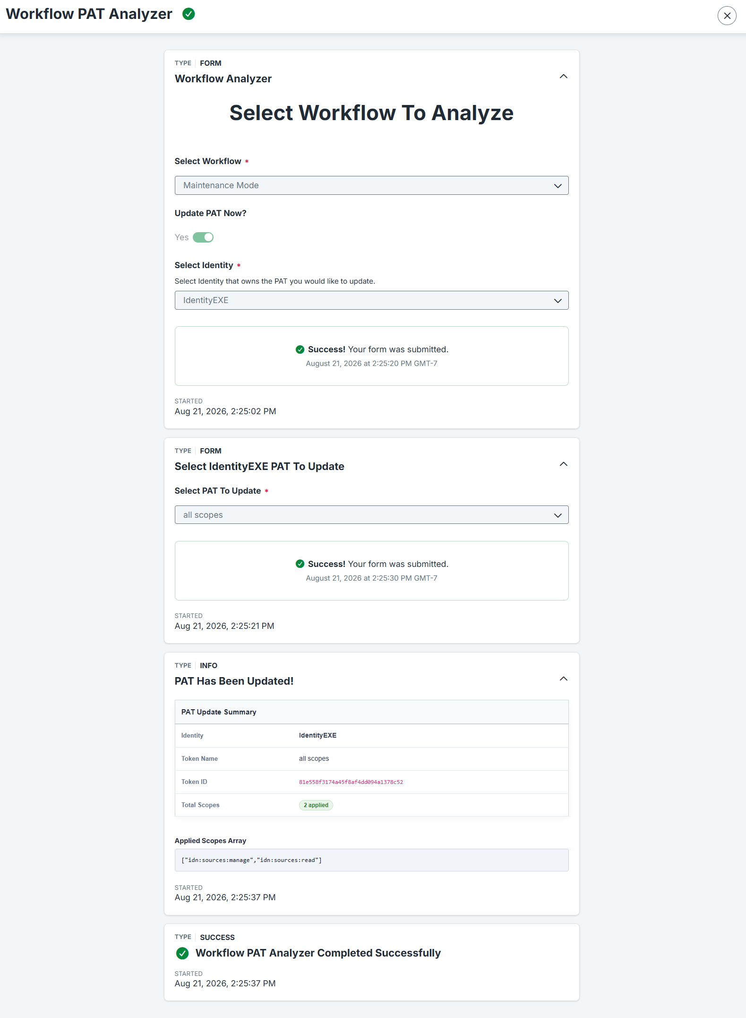
Task: Click green status check next to title
Action: 189,14
